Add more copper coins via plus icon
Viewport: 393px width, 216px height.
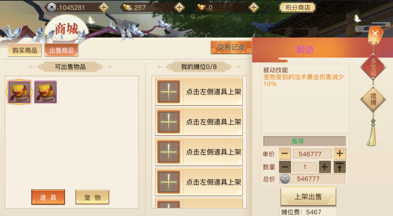(104, 8)
